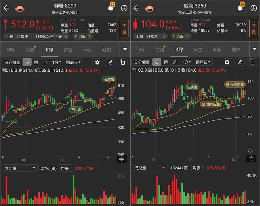Viewport: 260px width, 206px height.
Task: Tap 下單 order button for 威剛
Action: coord(254,28)
